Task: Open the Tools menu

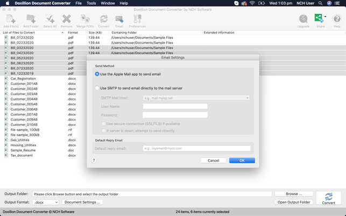Action: (x=91, y=3)
